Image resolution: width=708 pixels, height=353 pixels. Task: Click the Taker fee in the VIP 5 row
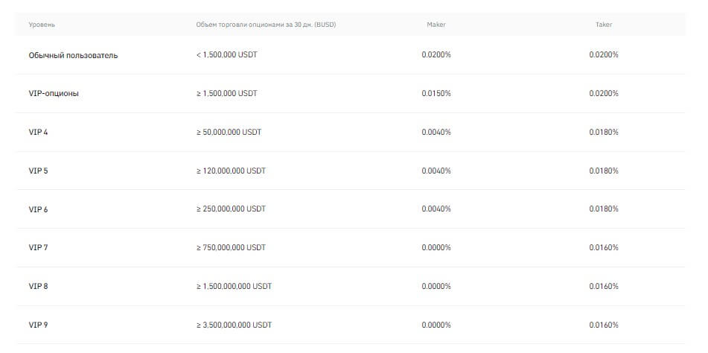604,171
